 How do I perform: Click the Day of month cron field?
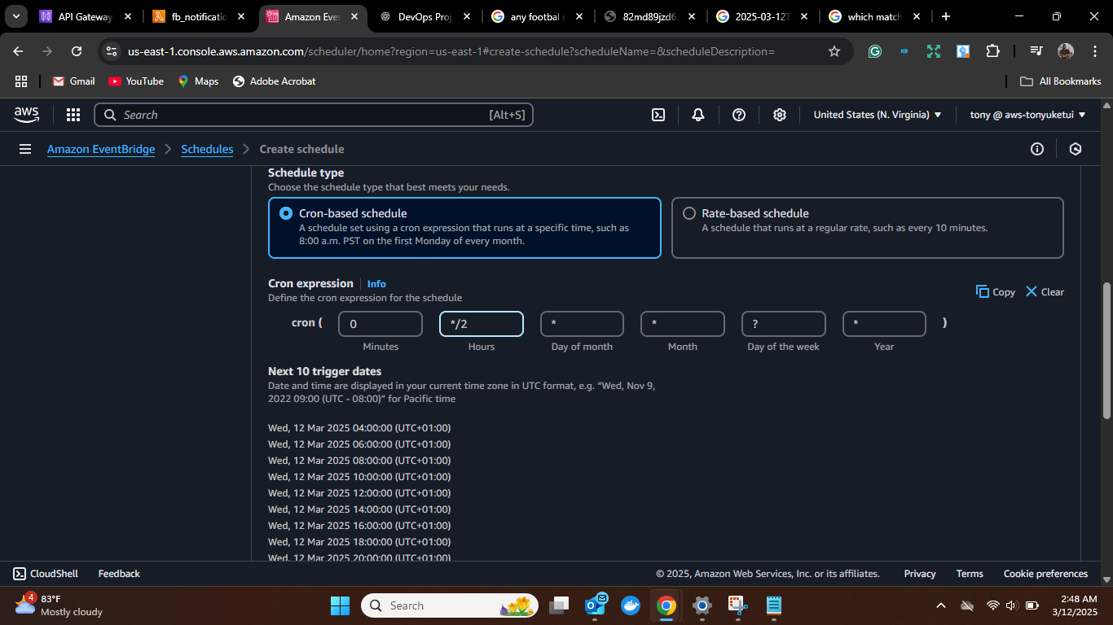tap(582, 324)
